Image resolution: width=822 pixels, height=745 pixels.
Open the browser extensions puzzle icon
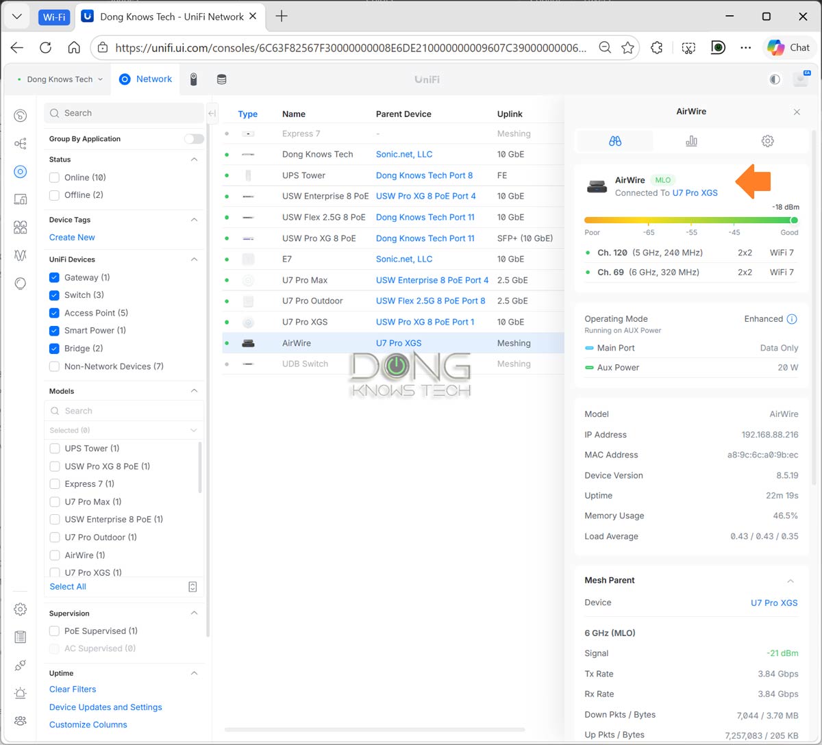[x=657, y=48]
